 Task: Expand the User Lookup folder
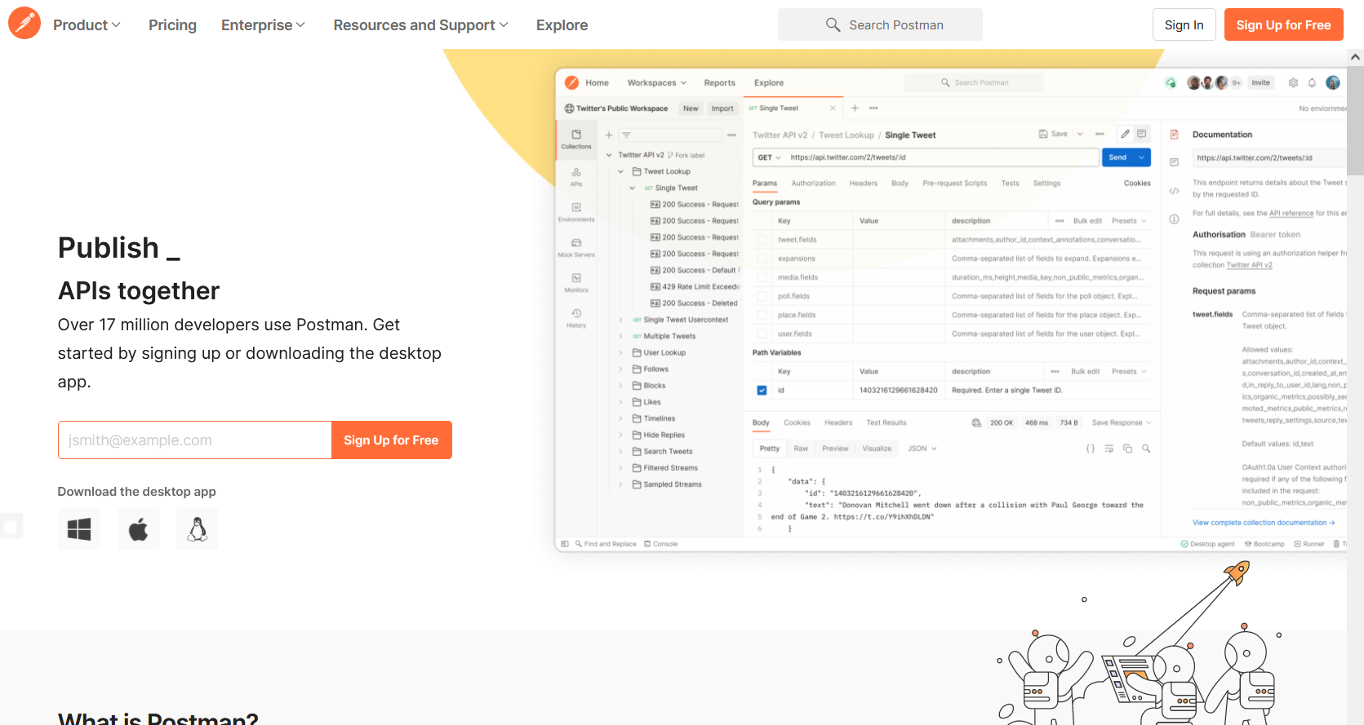620,352
